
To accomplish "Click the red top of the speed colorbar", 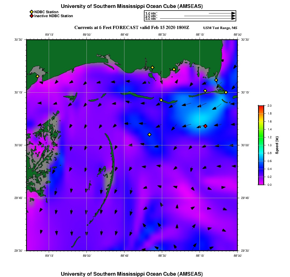I will [261, 106].
